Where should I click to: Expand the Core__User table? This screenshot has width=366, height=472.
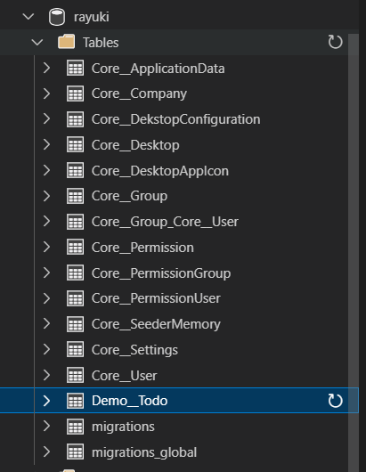coord(46,375)
